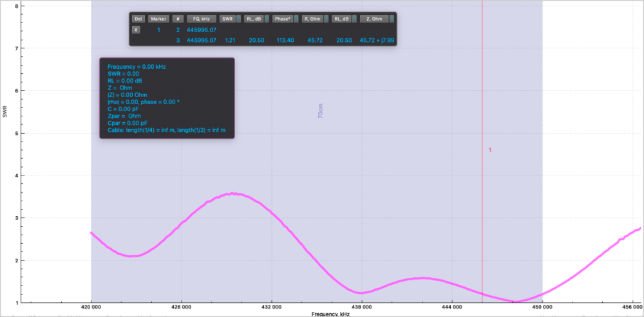Click the SWR column header
644x317 pixels.
point(227,19)
